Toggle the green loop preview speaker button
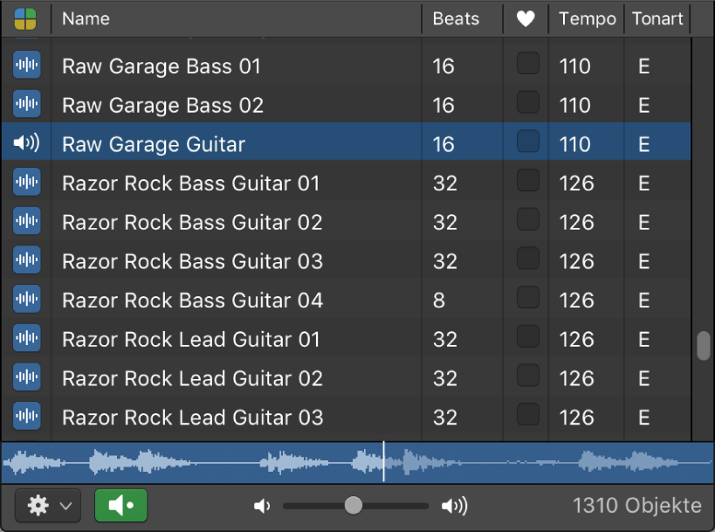This screenshot has height=532, width=715. coord(120,505)
